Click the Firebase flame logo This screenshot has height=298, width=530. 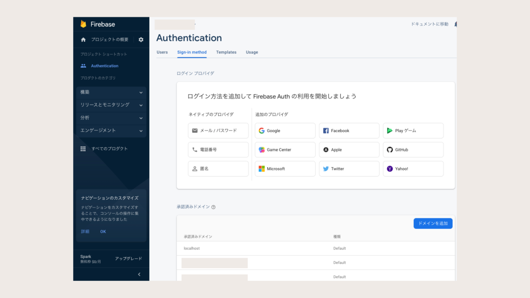(83, 24)
